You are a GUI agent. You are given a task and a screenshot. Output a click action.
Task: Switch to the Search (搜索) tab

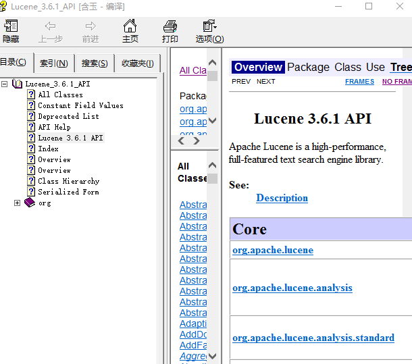coord(95,63)
